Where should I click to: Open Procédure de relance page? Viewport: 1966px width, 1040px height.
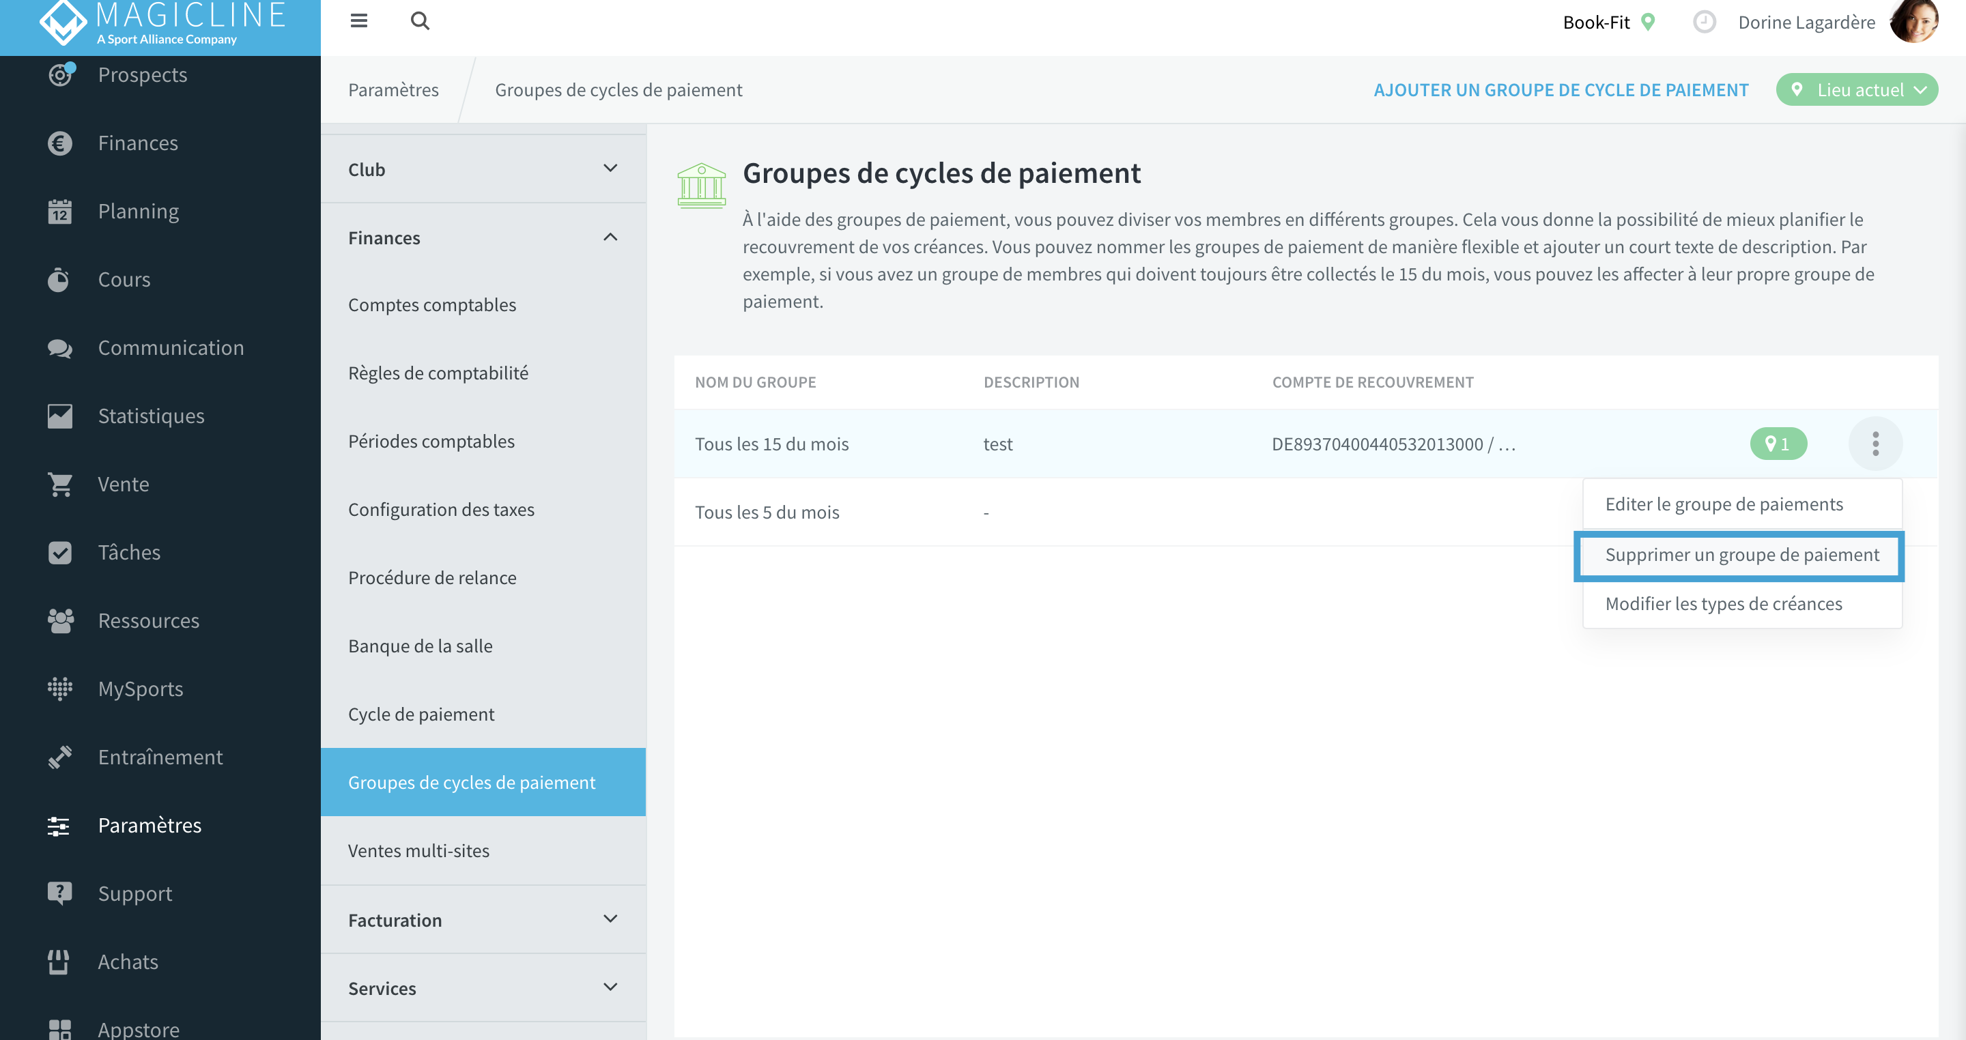483,577
